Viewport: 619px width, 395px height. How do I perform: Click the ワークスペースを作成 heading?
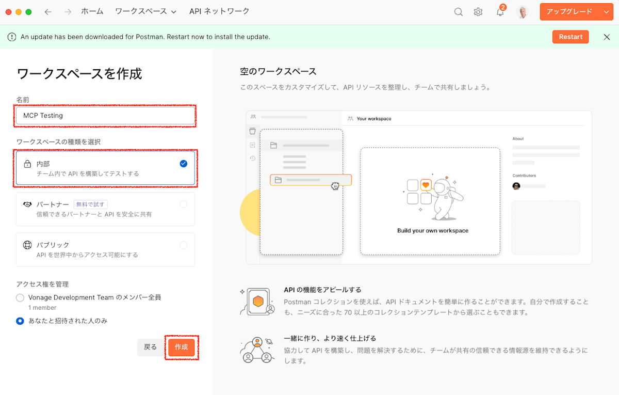click(x=79, y=74)
